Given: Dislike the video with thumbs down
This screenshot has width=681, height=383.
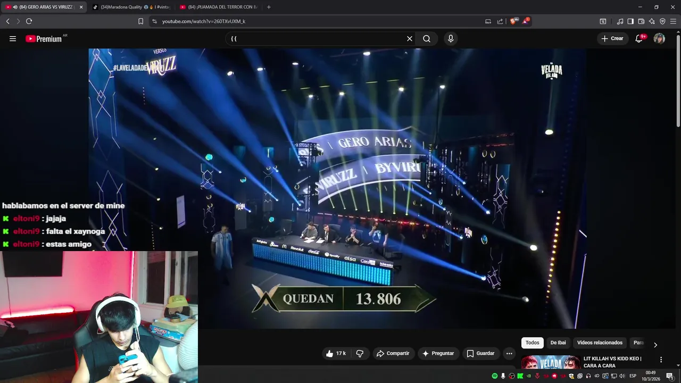Looking at the screenshot, I should coord(360,353).
